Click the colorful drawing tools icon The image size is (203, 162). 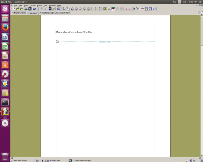click(x=113, y=9)
